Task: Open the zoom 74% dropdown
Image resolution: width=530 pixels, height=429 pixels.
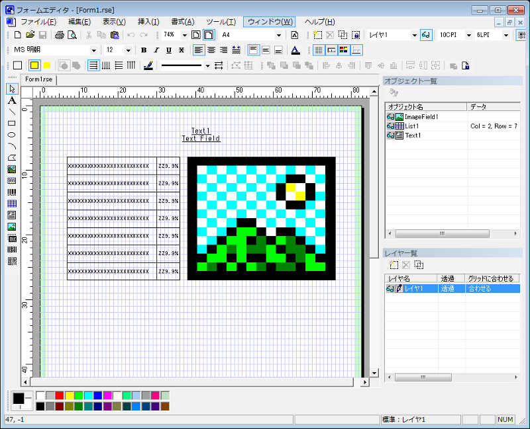Action: [x=185, y=35]
